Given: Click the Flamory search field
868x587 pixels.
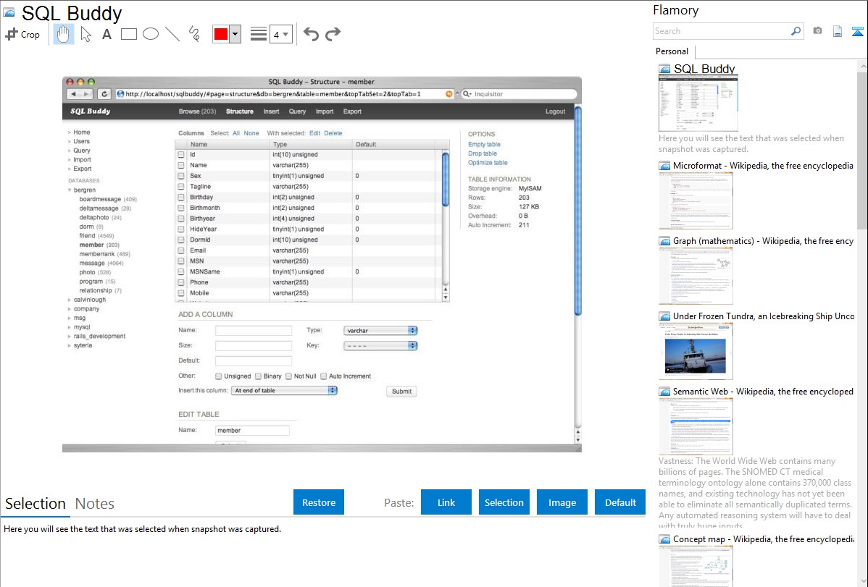Looking at the screenshot, I should point(721,31).
